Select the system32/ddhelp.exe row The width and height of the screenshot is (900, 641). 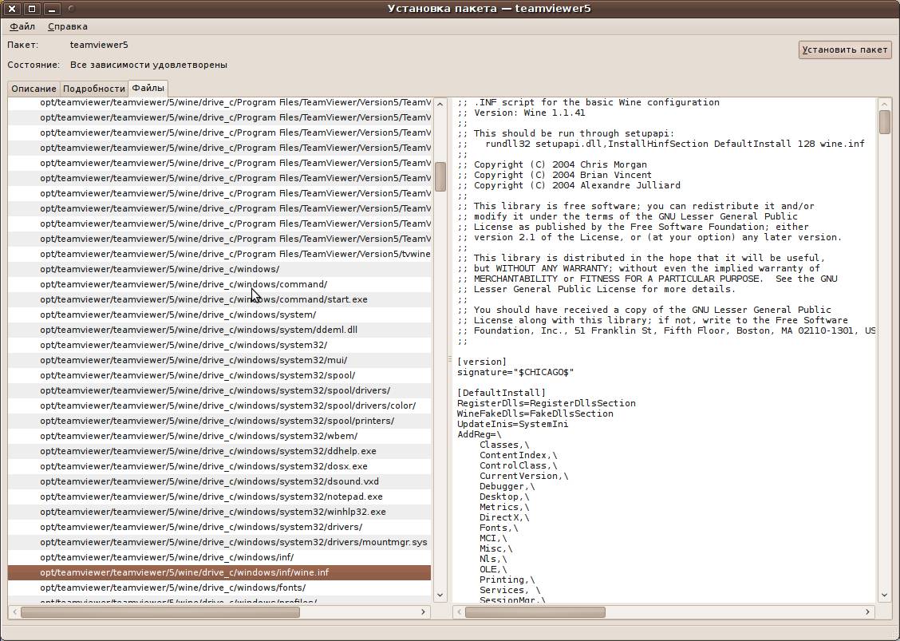click(x=219, y=451)
